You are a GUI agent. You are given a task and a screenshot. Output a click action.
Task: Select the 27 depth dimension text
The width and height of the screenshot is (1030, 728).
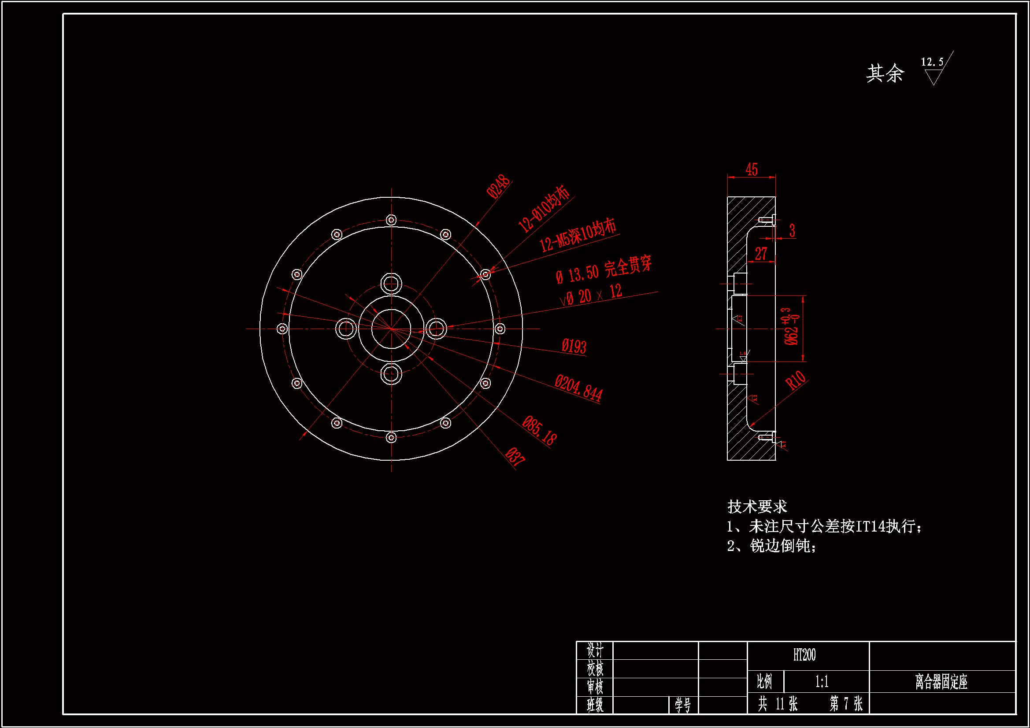tap(761, 254)
